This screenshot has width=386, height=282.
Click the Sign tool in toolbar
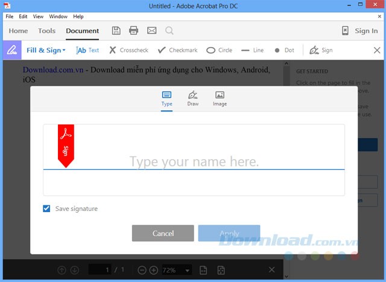321,50
